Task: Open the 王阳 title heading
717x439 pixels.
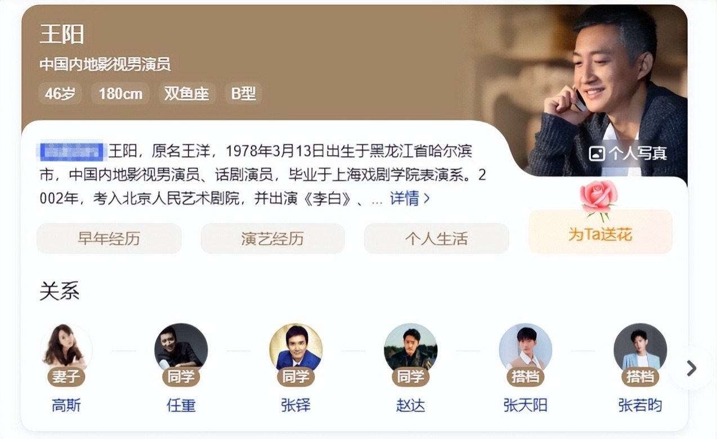Action: pos(62,34)
